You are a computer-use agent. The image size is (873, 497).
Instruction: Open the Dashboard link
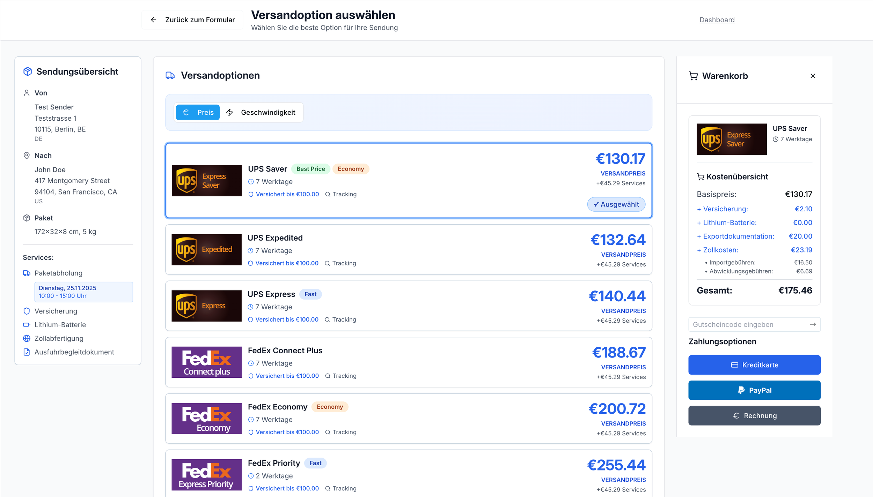pyautogui.click(x=717, y=20)
